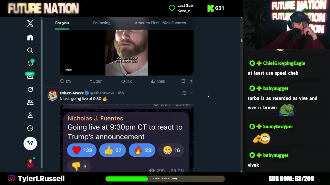Open the @etherXwave profile link
This screenshot has height=185, width=330.
tap(102, 93)
